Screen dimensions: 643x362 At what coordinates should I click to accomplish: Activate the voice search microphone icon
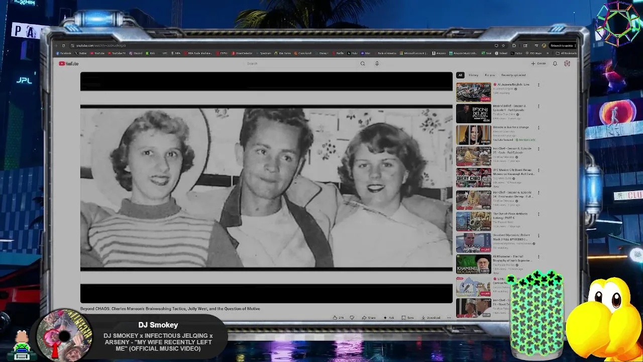click(x=377, y=63)
